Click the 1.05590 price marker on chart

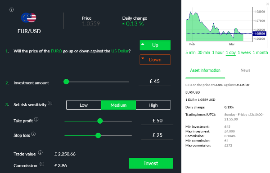pos(259,34)
